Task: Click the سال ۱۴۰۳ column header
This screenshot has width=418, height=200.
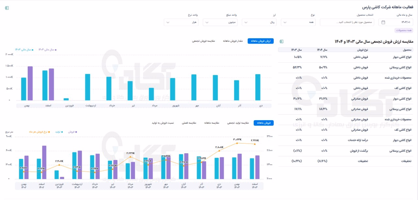Action: click(297, 50)
